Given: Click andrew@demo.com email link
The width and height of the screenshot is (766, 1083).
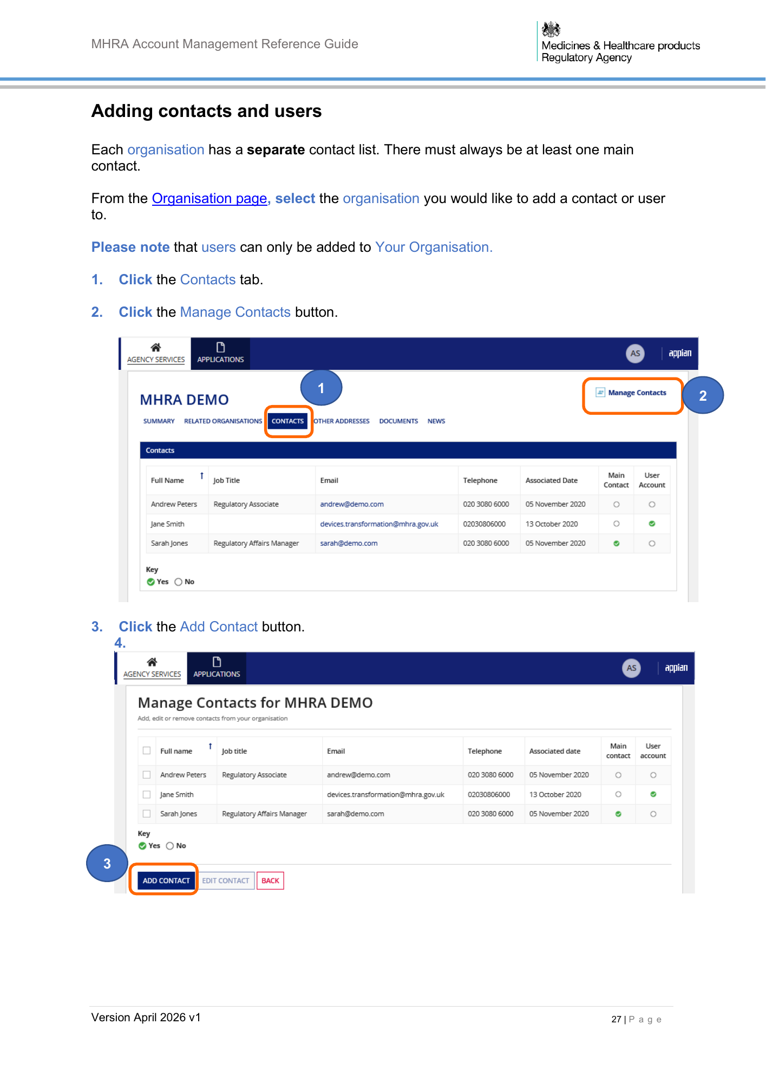Looking at the screenshot, I should (352, 504).
